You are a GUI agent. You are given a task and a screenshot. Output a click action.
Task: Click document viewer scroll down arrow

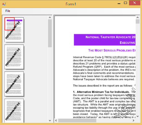pyautogui.click(x=138, y=116)
